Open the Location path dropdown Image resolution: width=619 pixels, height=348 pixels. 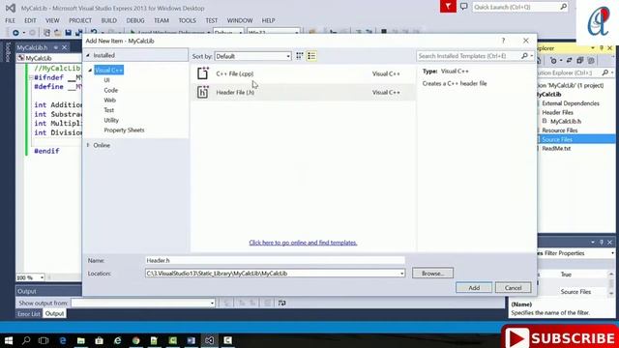[402, 274]
